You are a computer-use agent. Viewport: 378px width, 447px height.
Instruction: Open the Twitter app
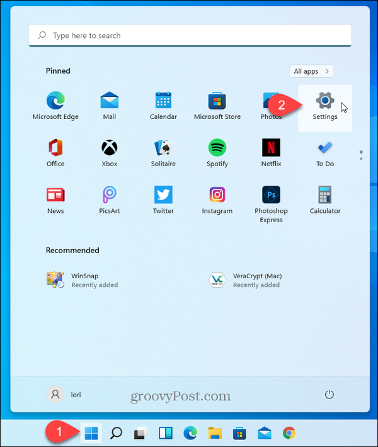point(163,200)
